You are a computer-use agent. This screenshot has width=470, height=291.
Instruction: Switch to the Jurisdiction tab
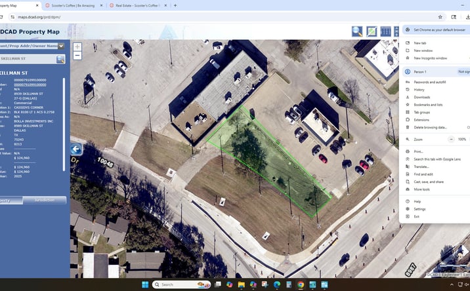[45, 200]
